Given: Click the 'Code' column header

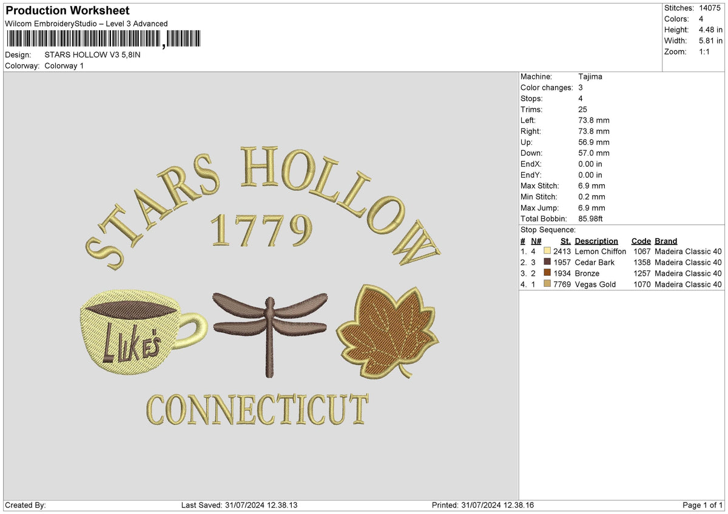Looking at the screenshot, I should tap(641, 241).
